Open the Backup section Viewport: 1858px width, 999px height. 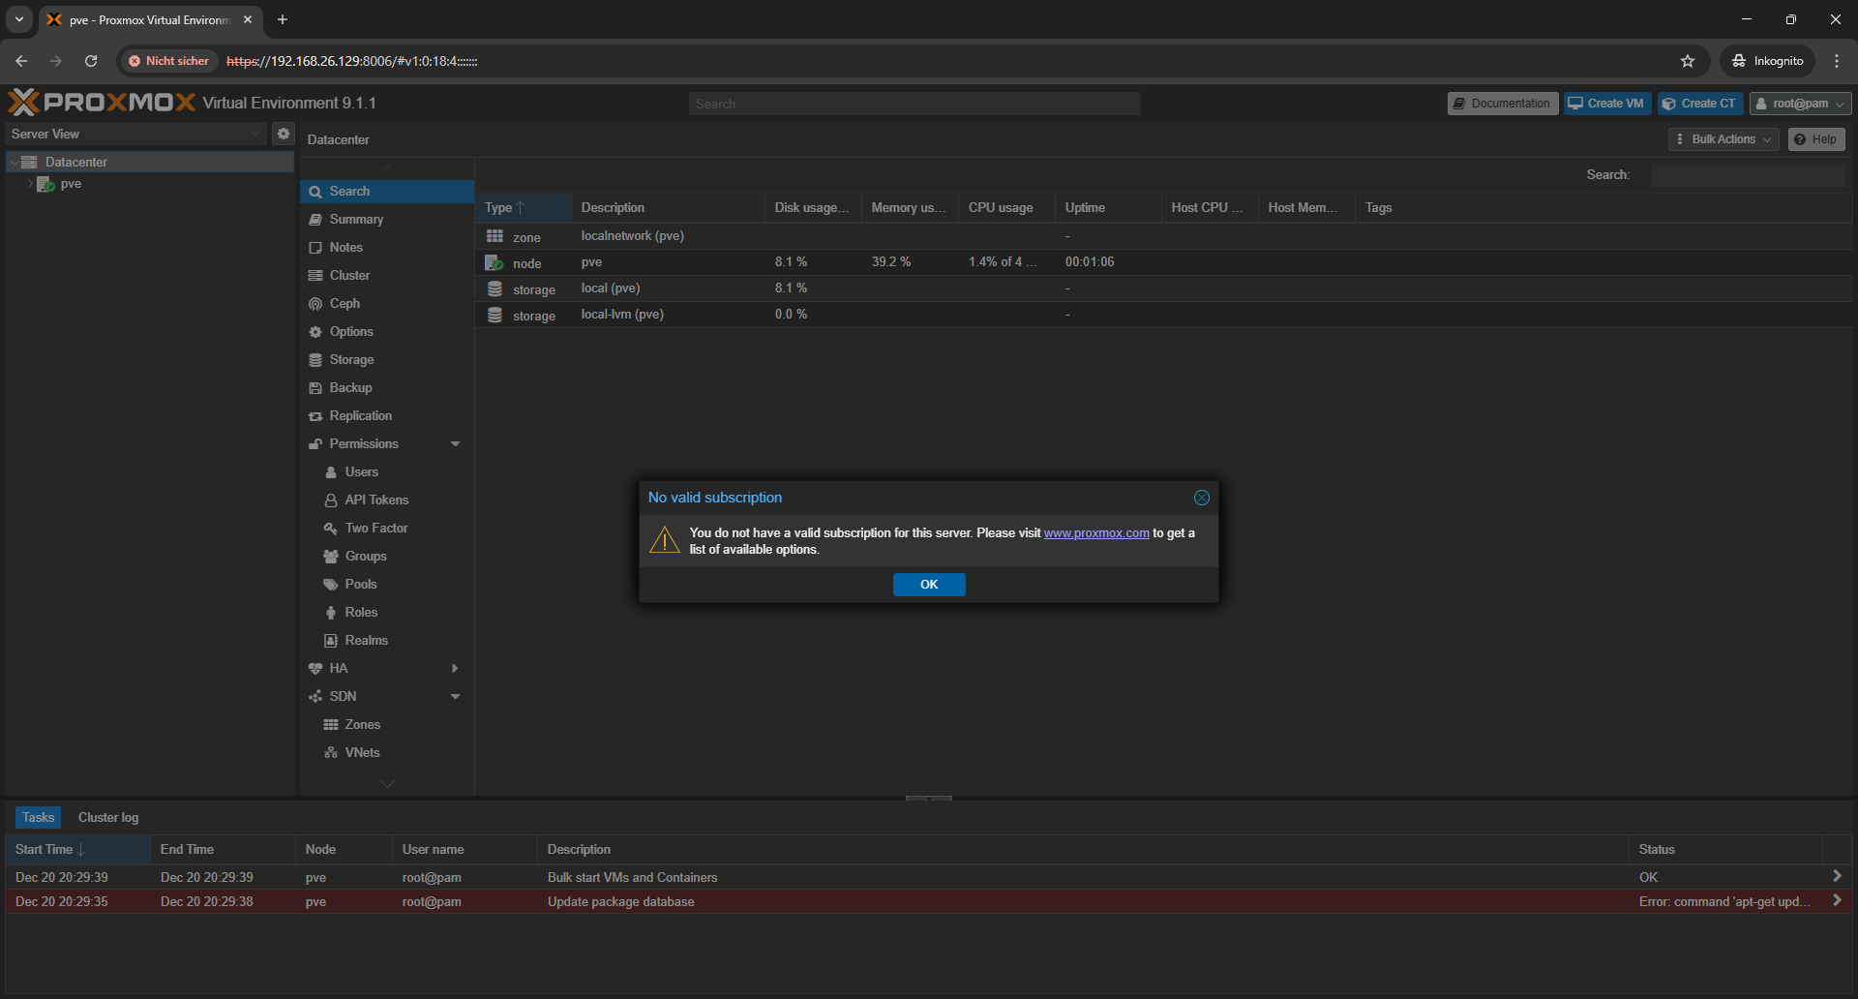point(315,387)
